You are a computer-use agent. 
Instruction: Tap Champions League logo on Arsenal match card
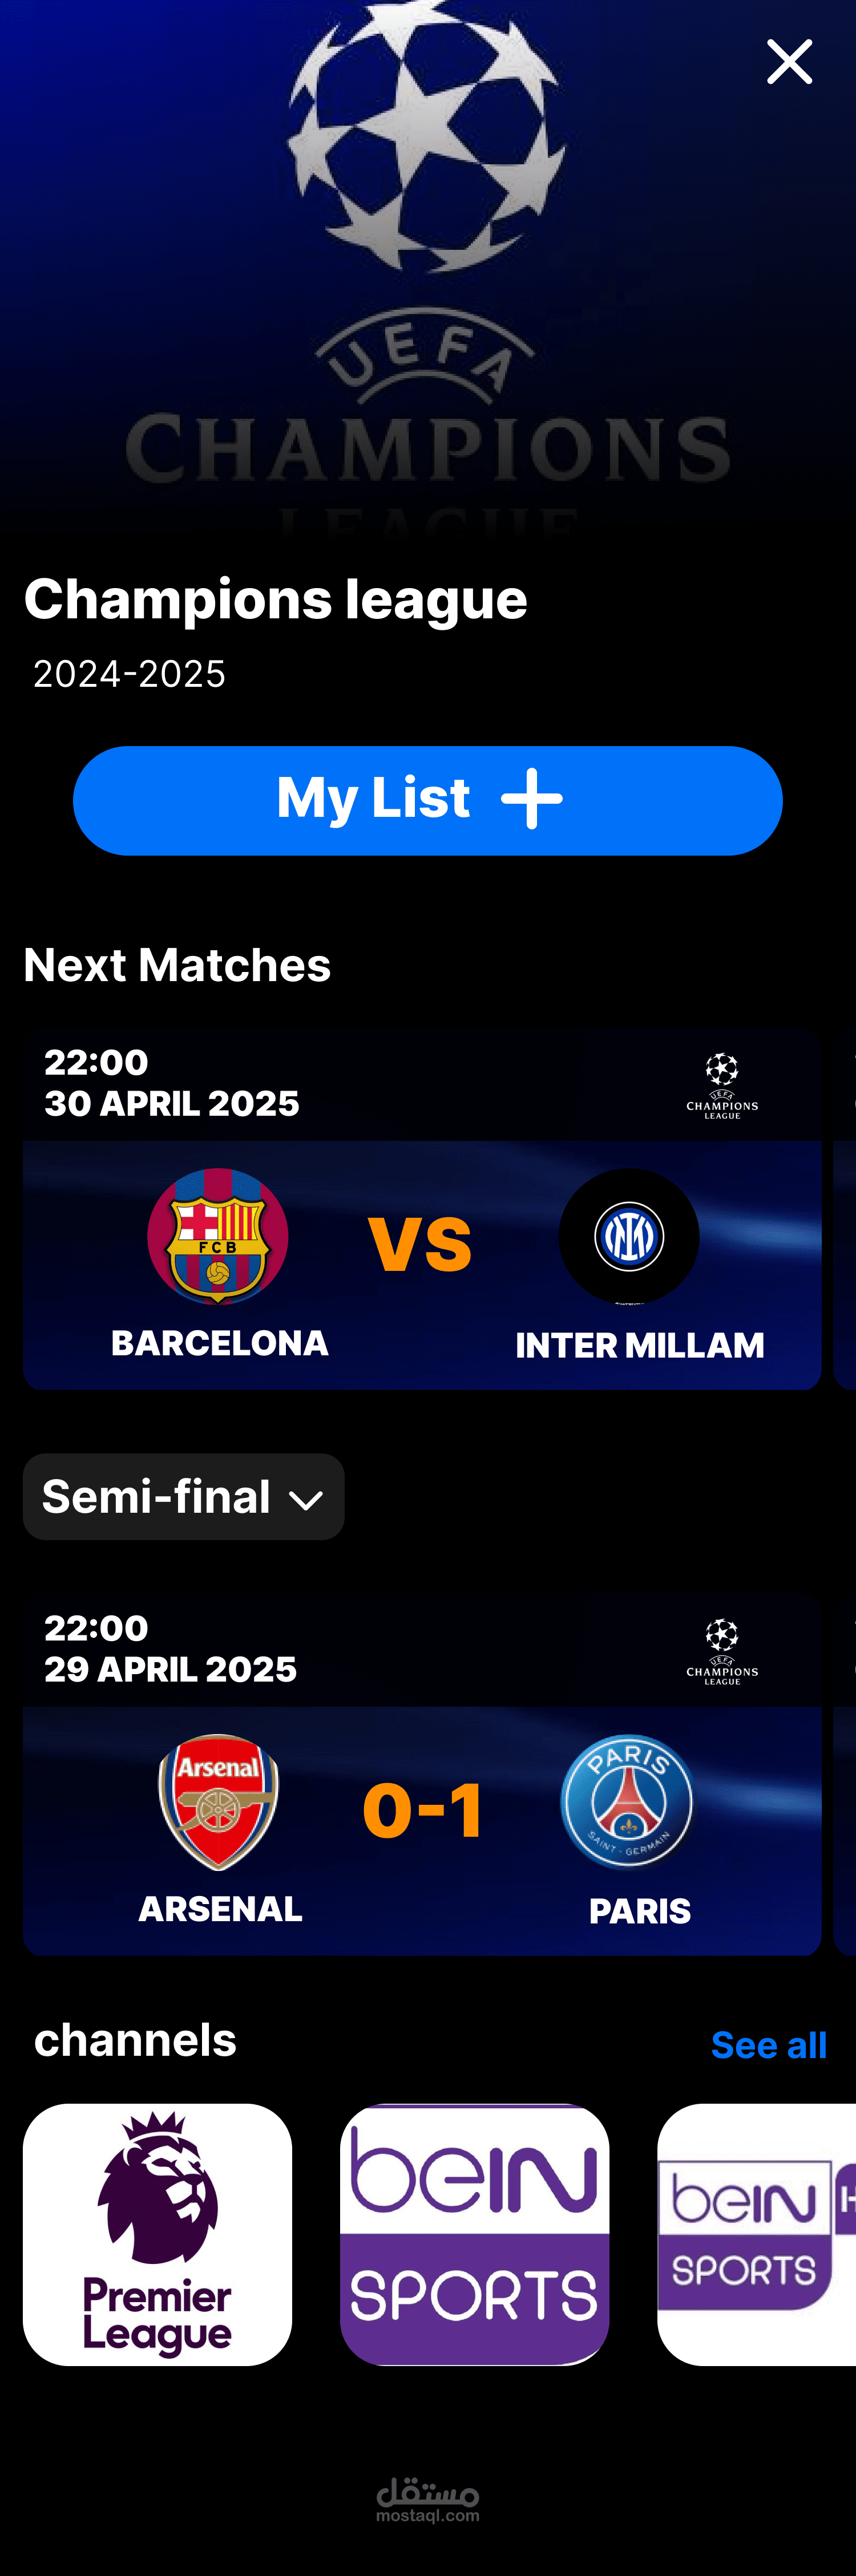coord(722,1652)
